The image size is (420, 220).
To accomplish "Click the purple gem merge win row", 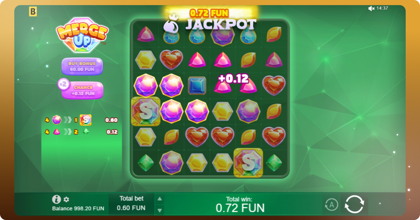I will pos(81,120).
